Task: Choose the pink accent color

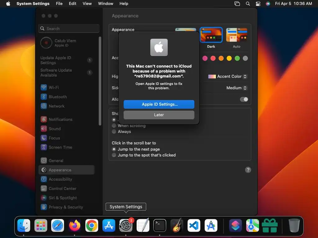Action: click(205, 58)
